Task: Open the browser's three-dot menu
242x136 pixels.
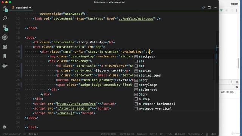Action: [x=236, y=10]
